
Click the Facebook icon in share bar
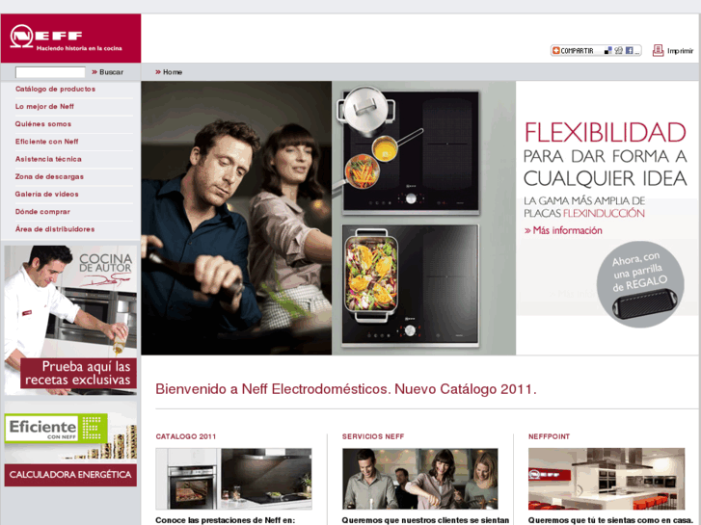[x=628, y=50]
